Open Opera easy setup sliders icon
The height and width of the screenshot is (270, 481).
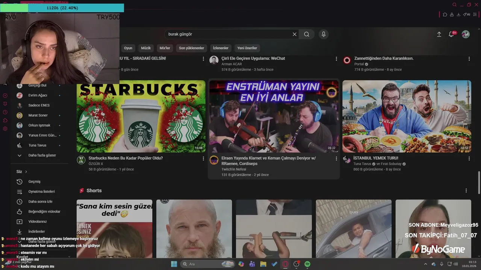point(475,15)
